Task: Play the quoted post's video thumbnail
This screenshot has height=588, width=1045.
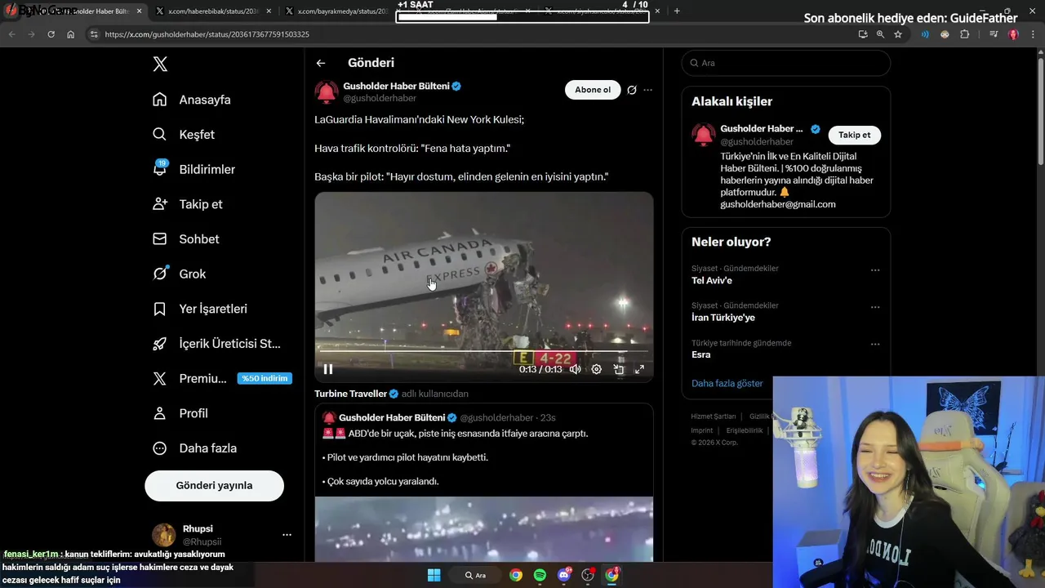Action: (484, 529)
